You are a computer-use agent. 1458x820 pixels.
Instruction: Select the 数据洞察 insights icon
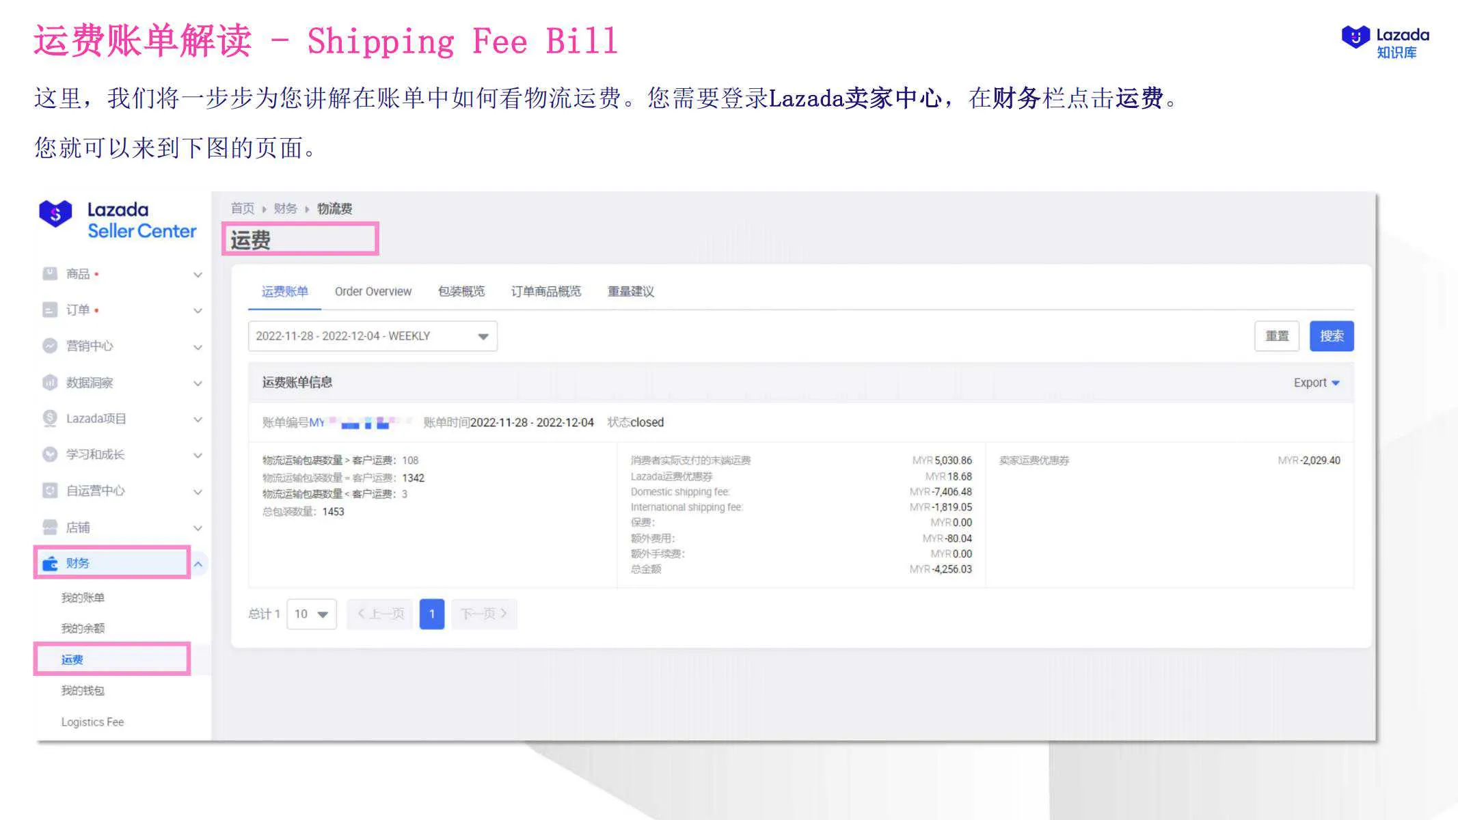click(x=49, y=382)
